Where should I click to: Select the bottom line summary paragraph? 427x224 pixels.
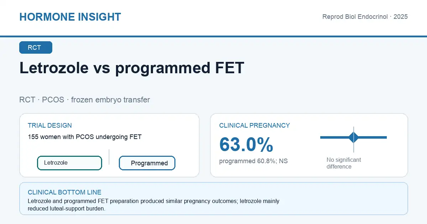pos(153,205)
